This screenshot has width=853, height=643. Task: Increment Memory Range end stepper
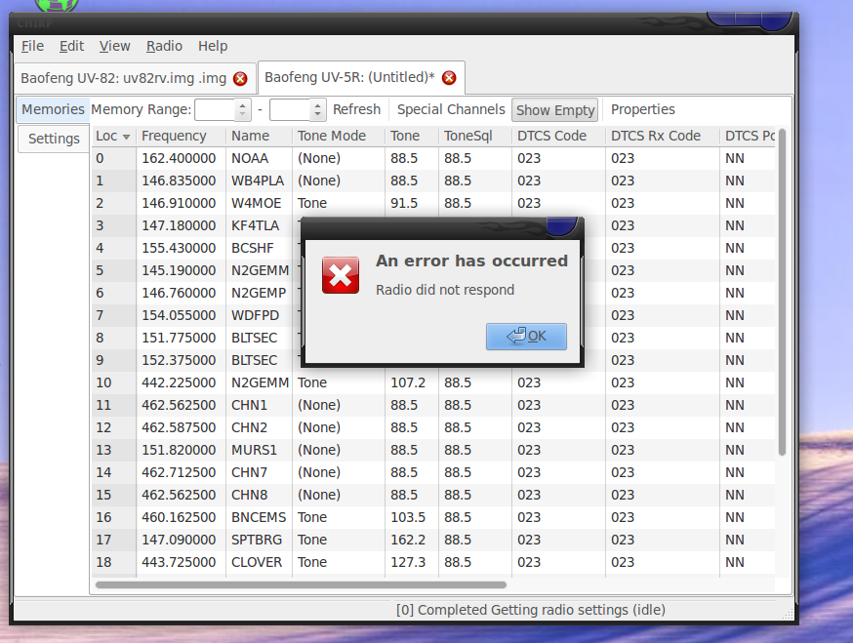(318, 104)
